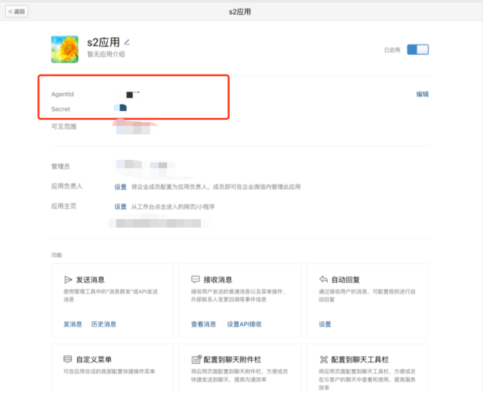
Task: Open the 查看消息 link
Action: tap(204, 324)
